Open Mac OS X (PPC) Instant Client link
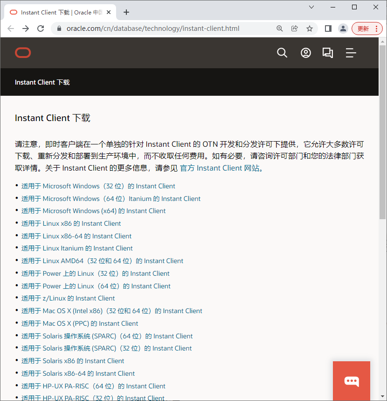The height and width of the screenshot is (401, 387). click(x=80, y=323)
